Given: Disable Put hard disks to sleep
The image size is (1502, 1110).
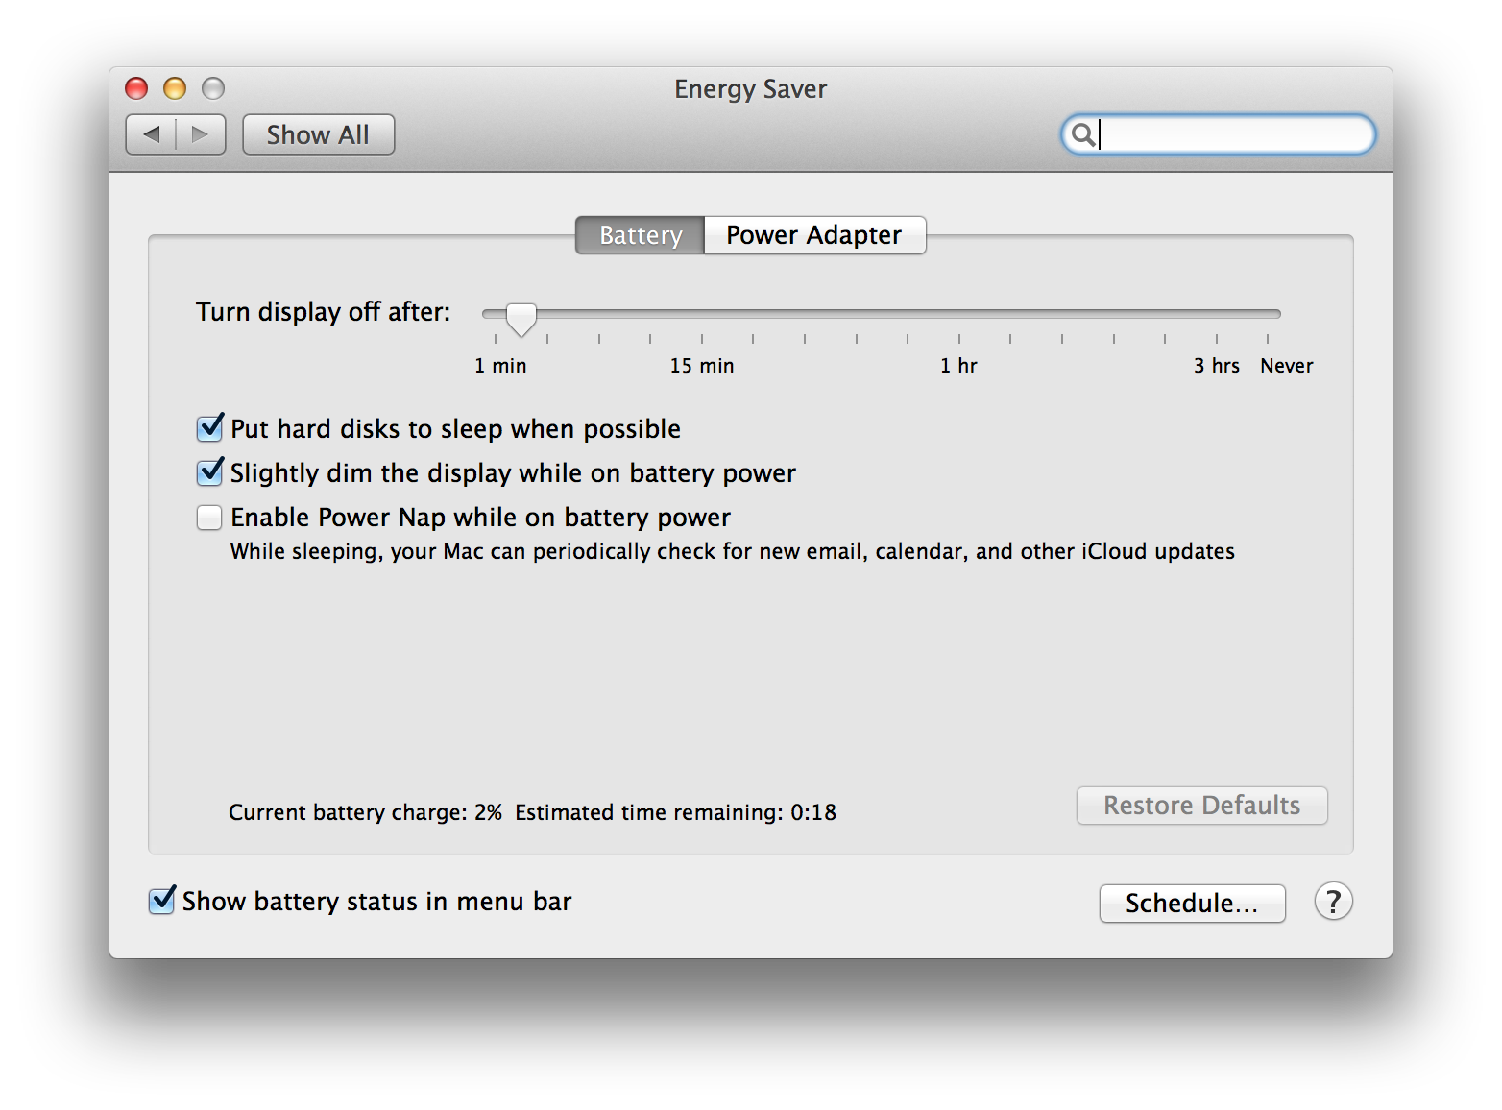Looking at the screenshot, I should point(209,428).
